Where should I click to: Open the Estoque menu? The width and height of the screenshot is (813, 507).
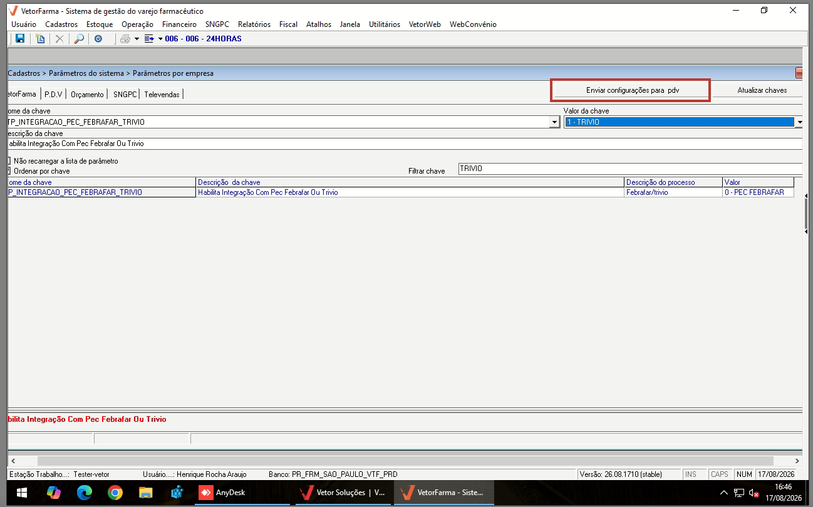[x=100, y=24]
